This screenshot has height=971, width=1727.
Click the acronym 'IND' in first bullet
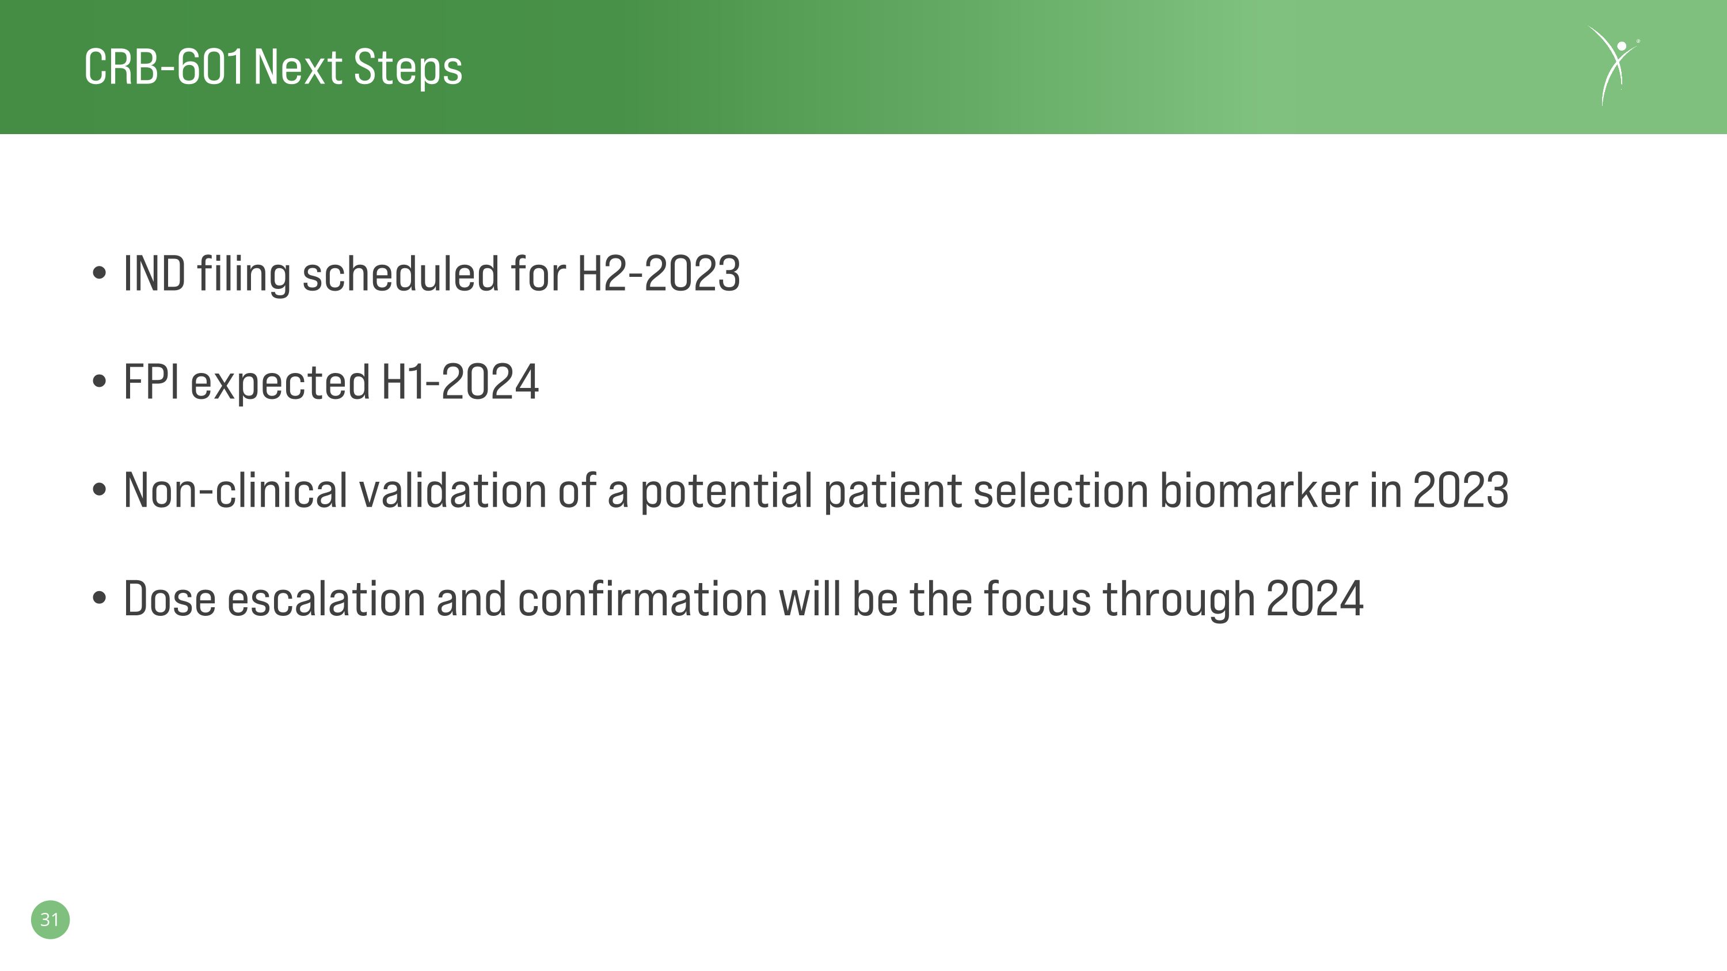155,273
